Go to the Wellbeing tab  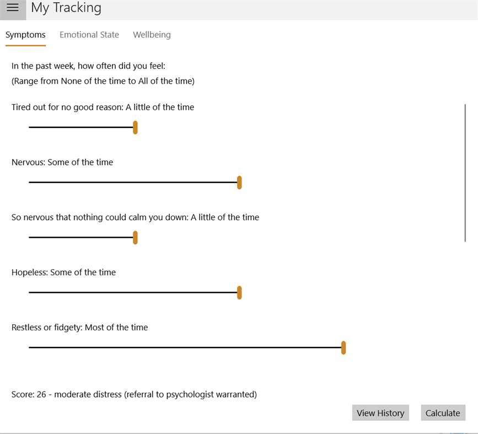(152, 35)
